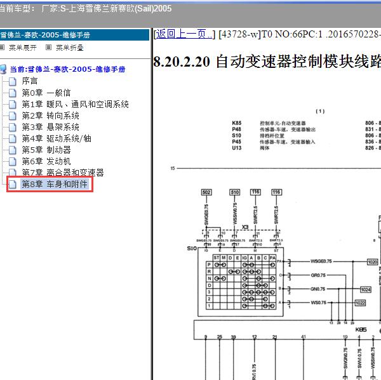Click the page icon beside 第3章

(13, 128)
